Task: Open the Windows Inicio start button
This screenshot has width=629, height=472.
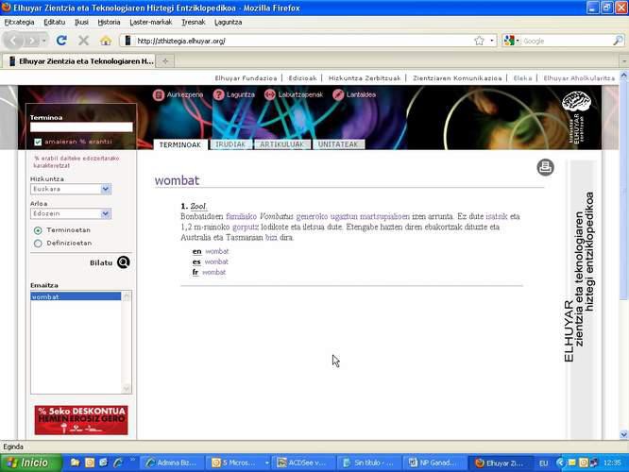Action: tap(31, 463)
